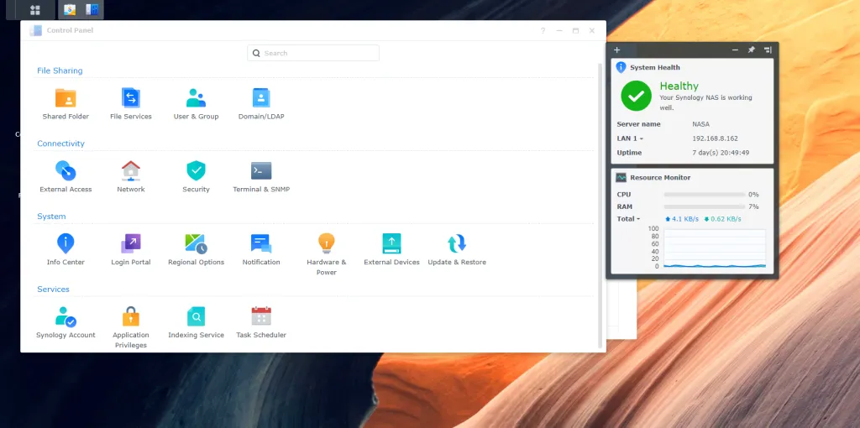Open Indexing Service
Image resolution: width=860 pixels, height=428 pixels.
196,323
